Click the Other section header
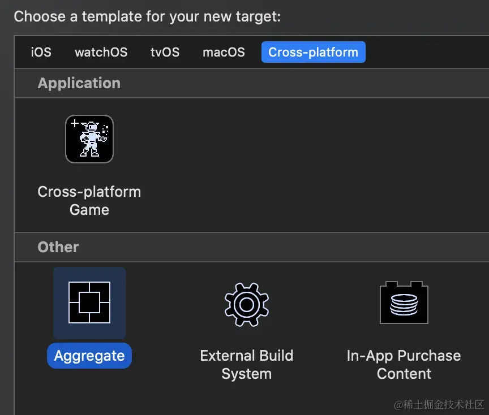 58,247
